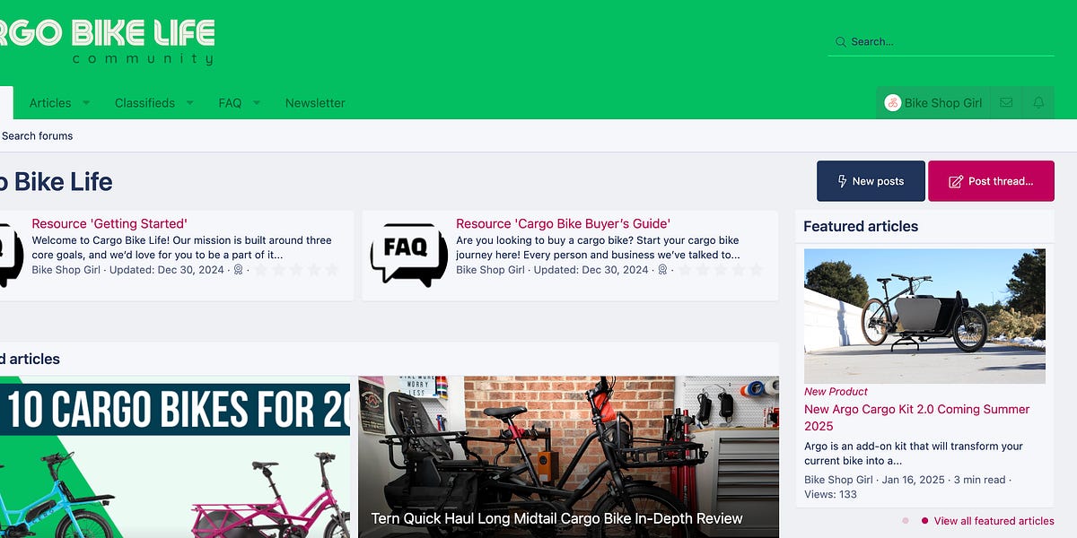1077x538 pixels.
Task: Click star rating on Buyer's Guide resource
Action: (721, 270)
